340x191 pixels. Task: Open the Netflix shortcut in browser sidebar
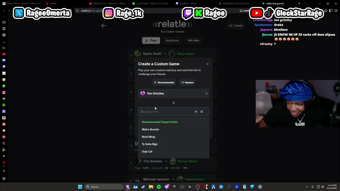click(x=4, y=162)
